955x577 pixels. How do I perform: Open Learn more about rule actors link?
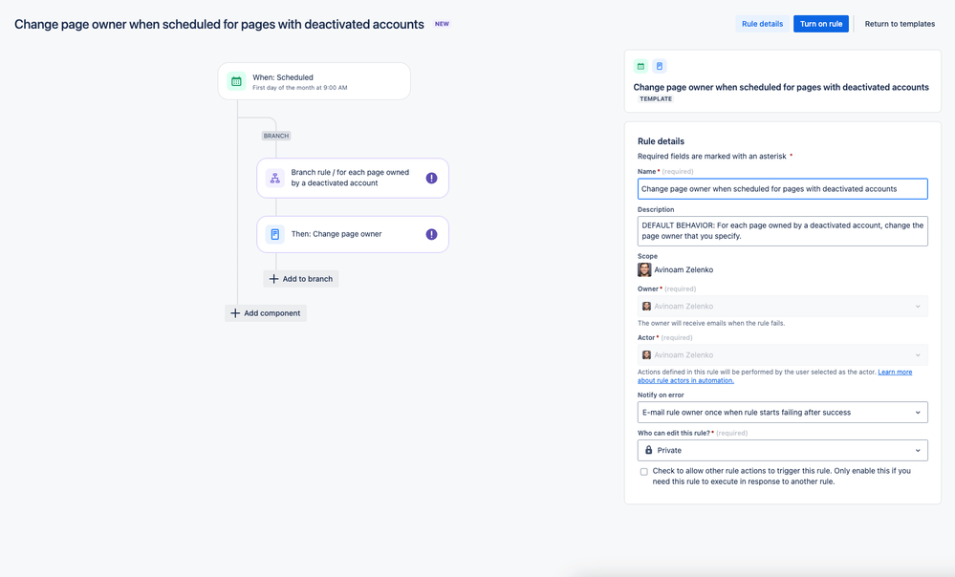[774, 376]
